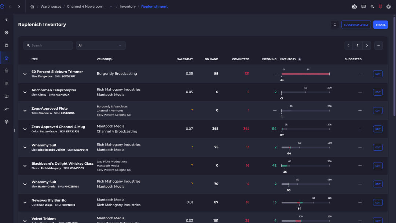Open the package box sidebar icon

tap(7, 122)
